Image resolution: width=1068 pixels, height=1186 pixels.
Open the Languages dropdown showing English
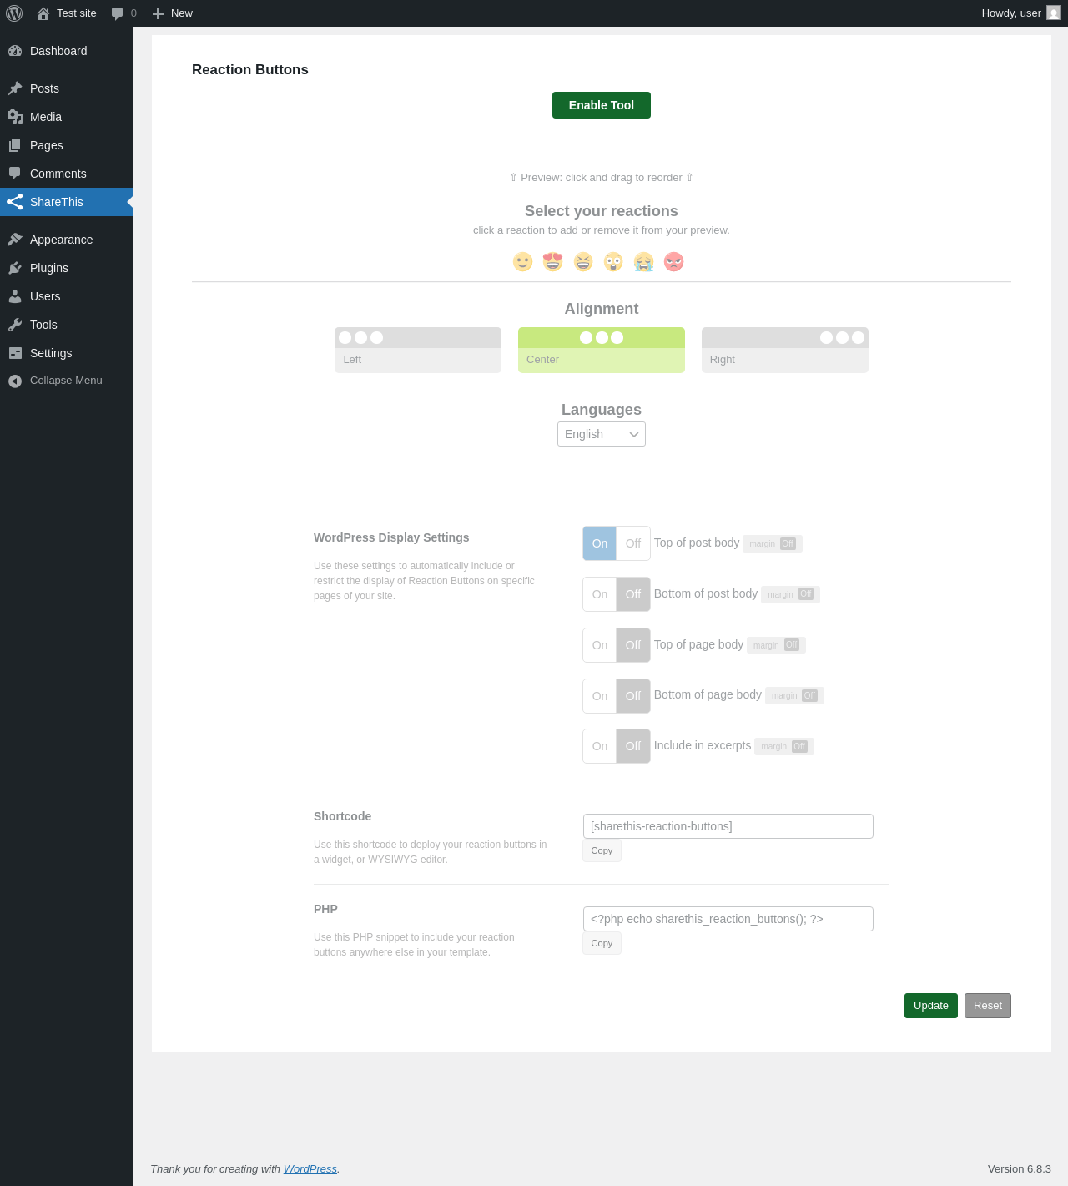(x=602, y=434)
